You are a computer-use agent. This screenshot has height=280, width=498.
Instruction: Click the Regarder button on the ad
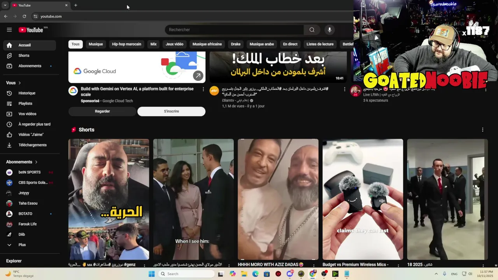coord(102,111)
